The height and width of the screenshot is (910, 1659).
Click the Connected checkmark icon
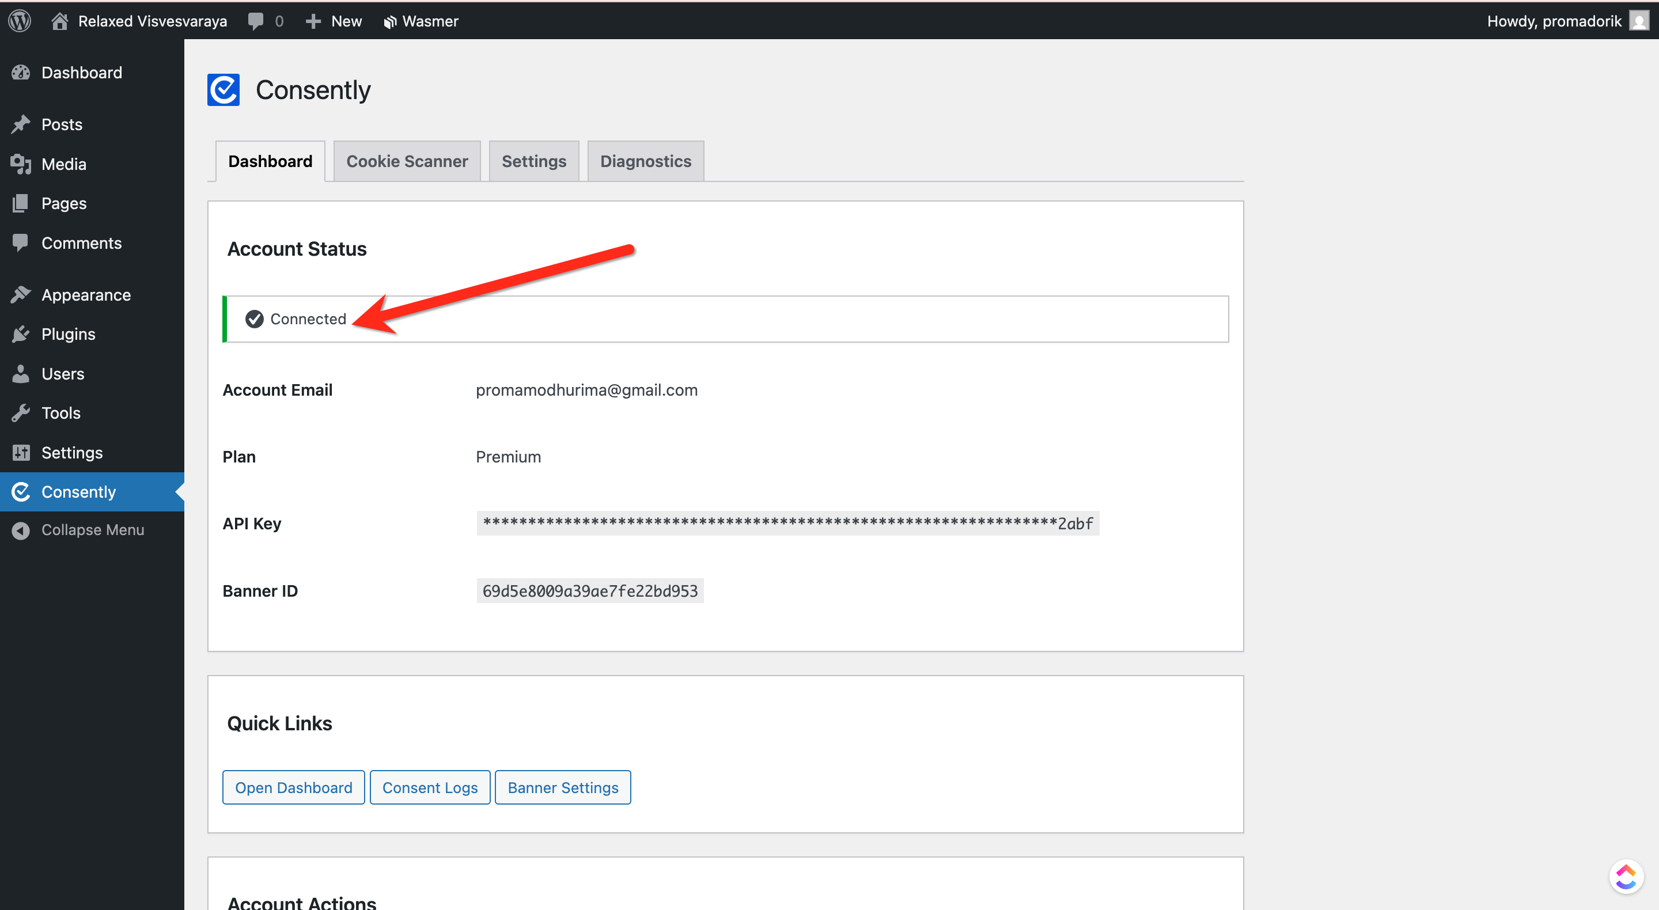[x=255, y=319]
